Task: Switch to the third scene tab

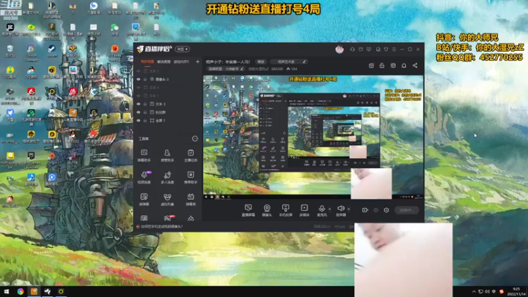Action: [181, 62]
